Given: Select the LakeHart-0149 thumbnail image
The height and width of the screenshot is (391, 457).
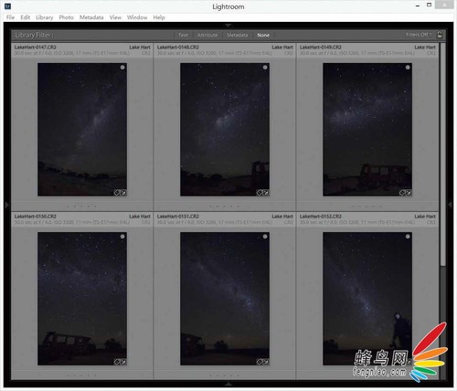Looking at the screenshot, I should (367, 130).
